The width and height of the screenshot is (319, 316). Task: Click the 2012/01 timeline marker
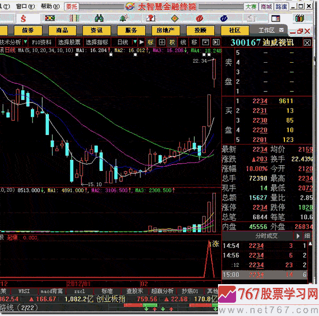[78, 284]
